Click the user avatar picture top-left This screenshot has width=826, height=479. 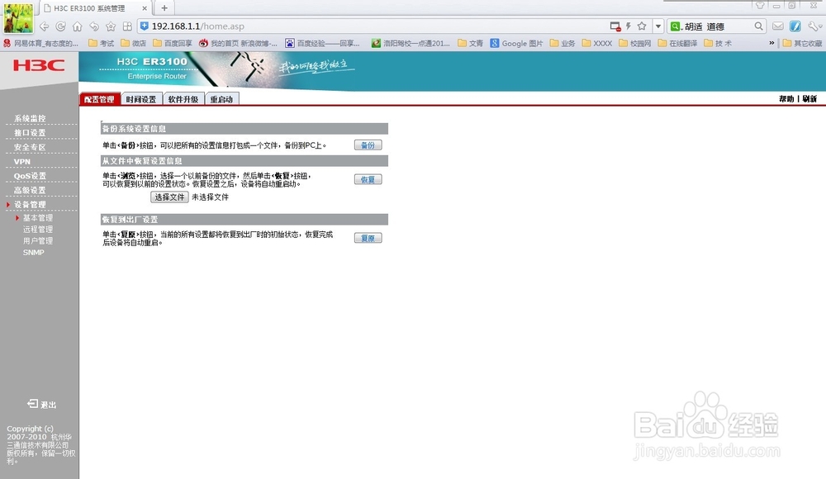[x=18, y=18]
